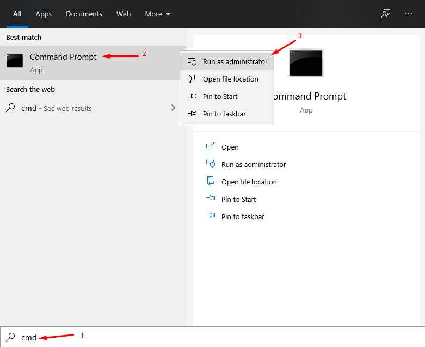425x347 pixels.
Task: Click the Pin to taskbar pin icon in context menu
Action: coord(192,114)
